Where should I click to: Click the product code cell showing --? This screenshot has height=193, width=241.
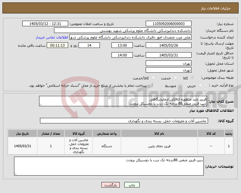(211, 146)
